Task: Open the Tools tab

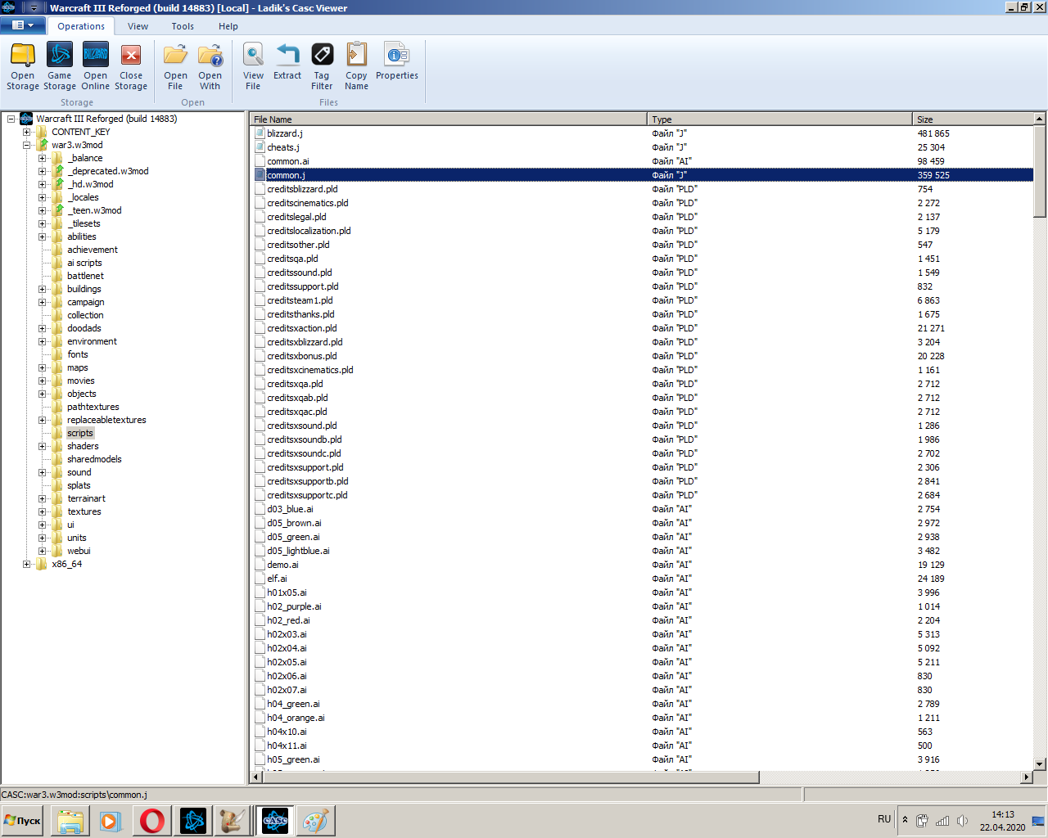Action: [183, 26]
